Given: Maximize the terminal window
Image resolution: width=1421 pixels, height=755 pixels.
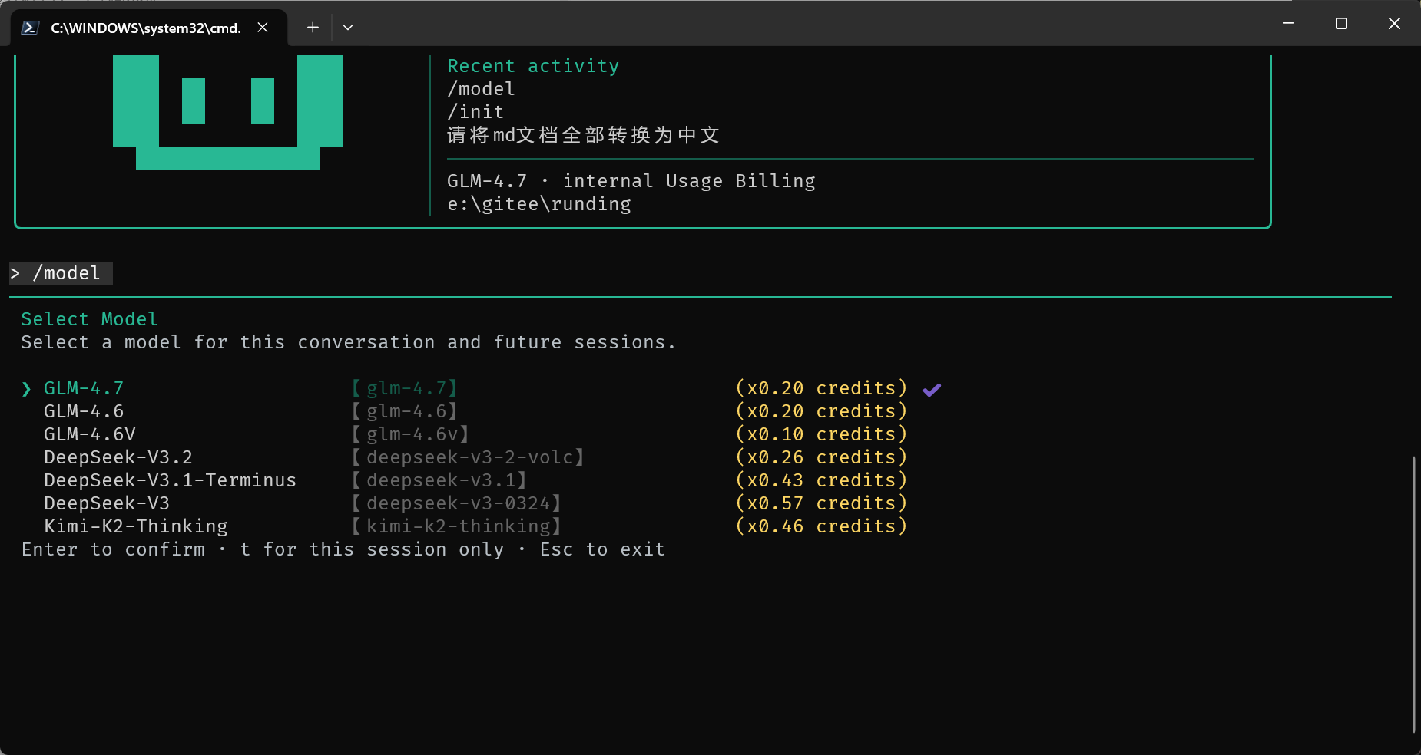Looking at the screenshot, I should click(x=1341, y=24).
